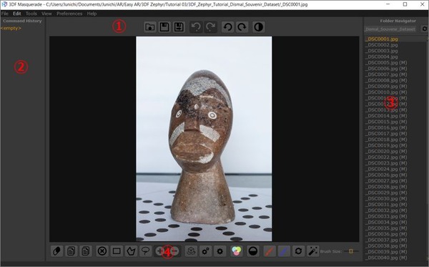Image resolution: width=429 pixels, height=267 pixels.
Task: Select _DSC0020.jpg (M) in the file list
Action: (x=386, y=151)
